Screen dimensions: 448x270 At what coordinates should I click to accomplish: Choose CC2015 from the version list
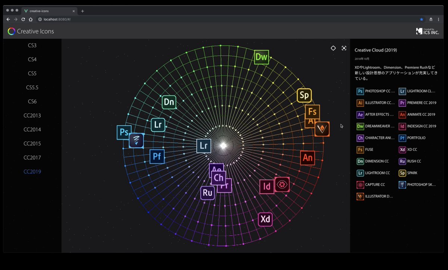point(32,143)
